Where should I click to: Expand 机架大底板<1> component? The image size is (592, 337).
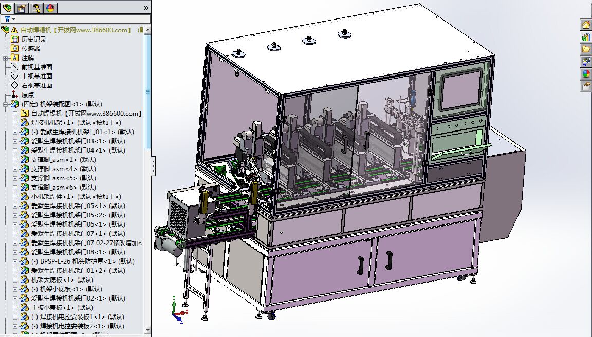tap(15, 279)
